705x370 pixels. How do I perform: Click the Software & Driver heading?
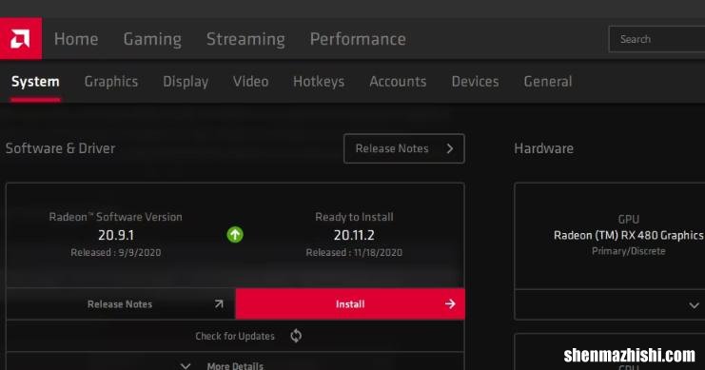coord(60,148)
